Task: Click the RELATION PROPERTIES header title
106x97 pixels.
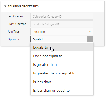Action: pos(23,6)
